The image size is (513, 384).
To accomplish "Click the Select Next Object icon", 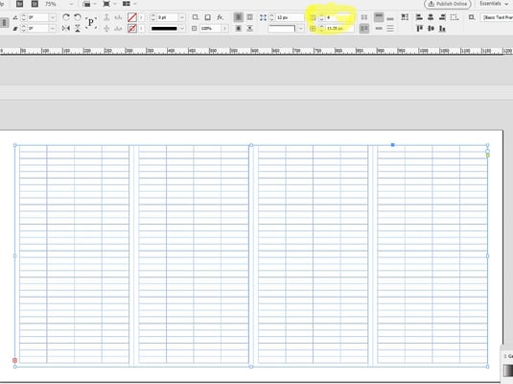I will click(118, 29).
